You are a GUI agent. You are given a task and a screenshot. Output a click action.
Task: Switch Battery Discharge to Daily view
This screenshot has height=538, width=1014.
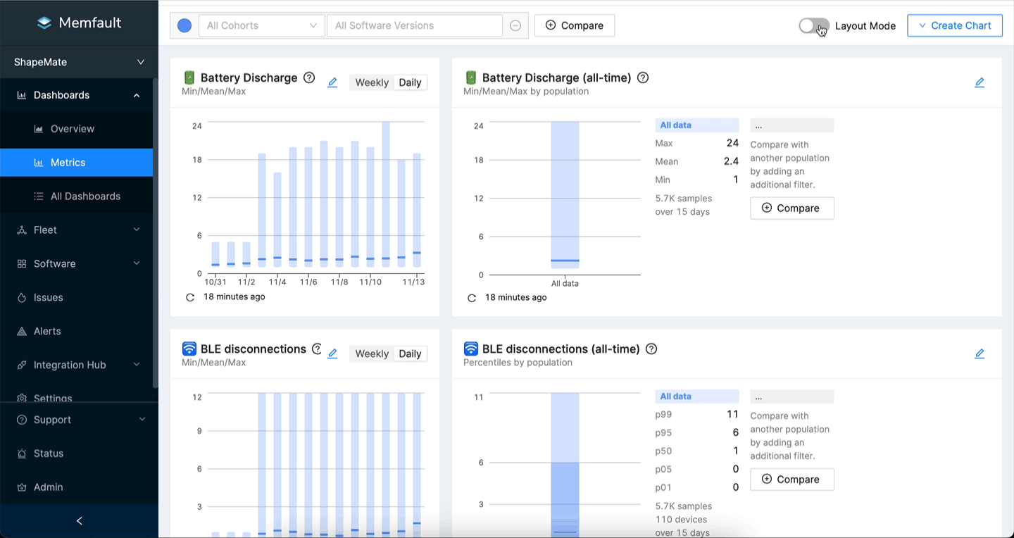click(x=410, y=82)
